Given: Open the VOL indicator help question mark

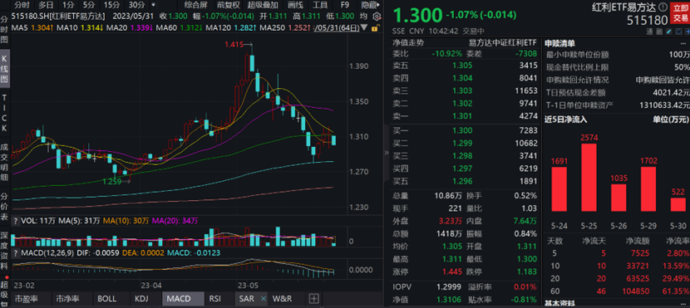Looking at the screenshot, I should pos(16,222).
